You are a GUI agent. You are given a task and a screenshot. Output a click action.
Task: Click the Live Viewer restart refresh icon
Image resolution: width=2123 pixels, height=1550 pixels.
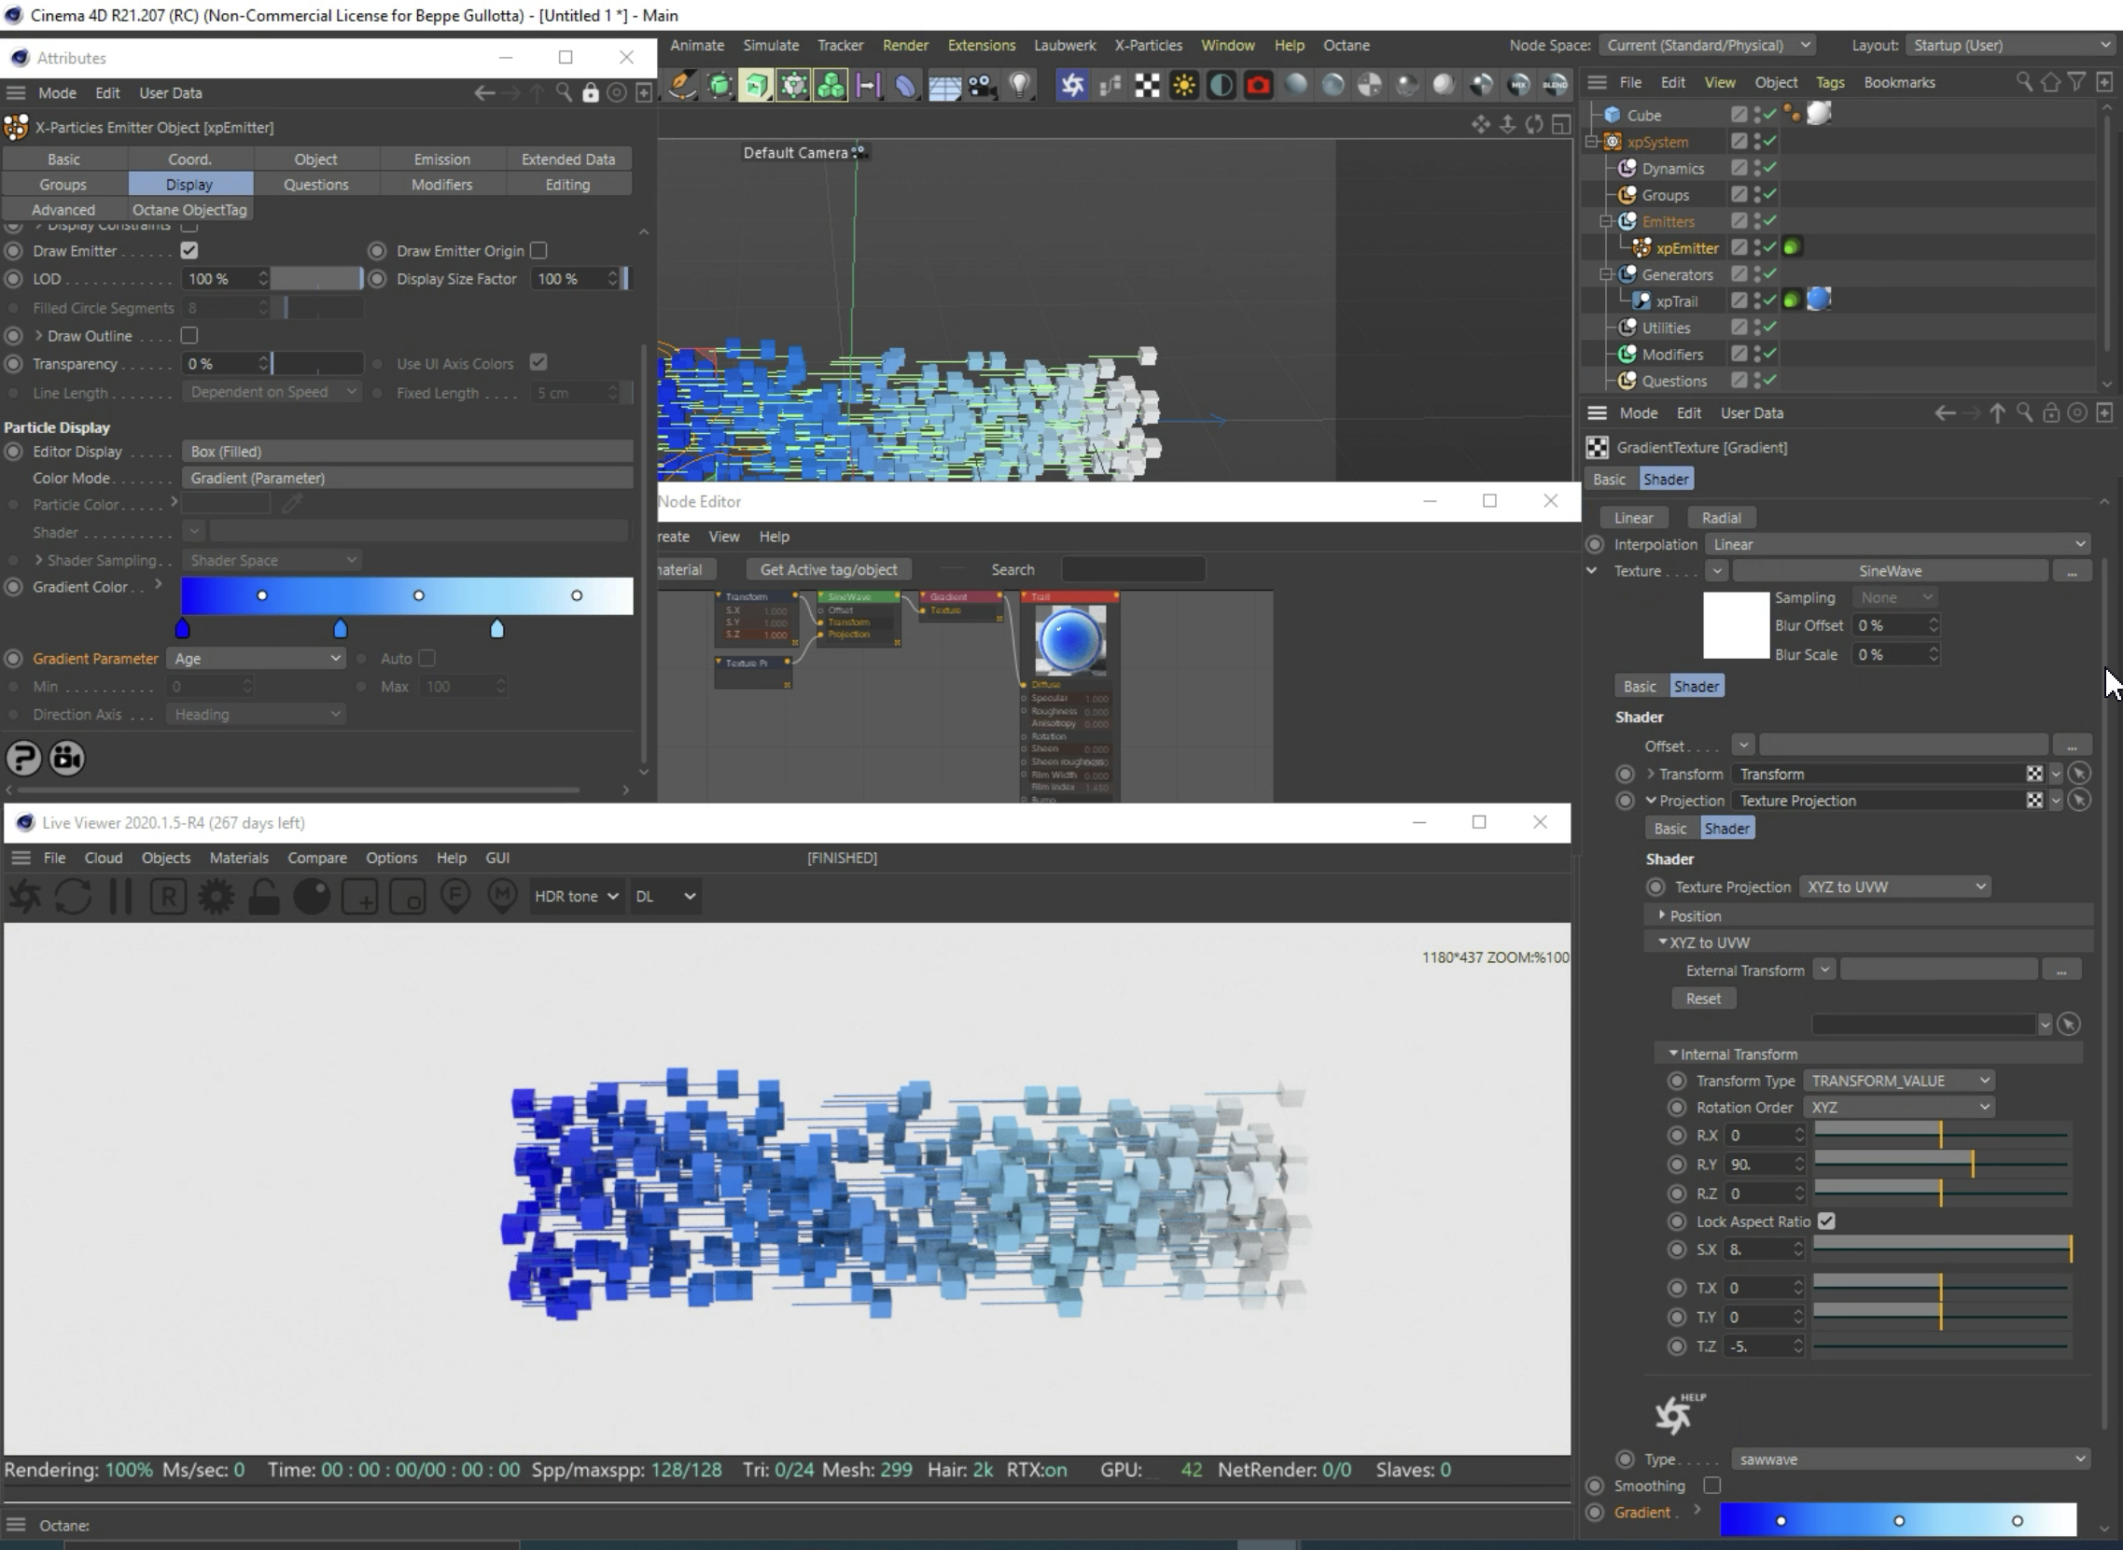[x=73, y=896]
